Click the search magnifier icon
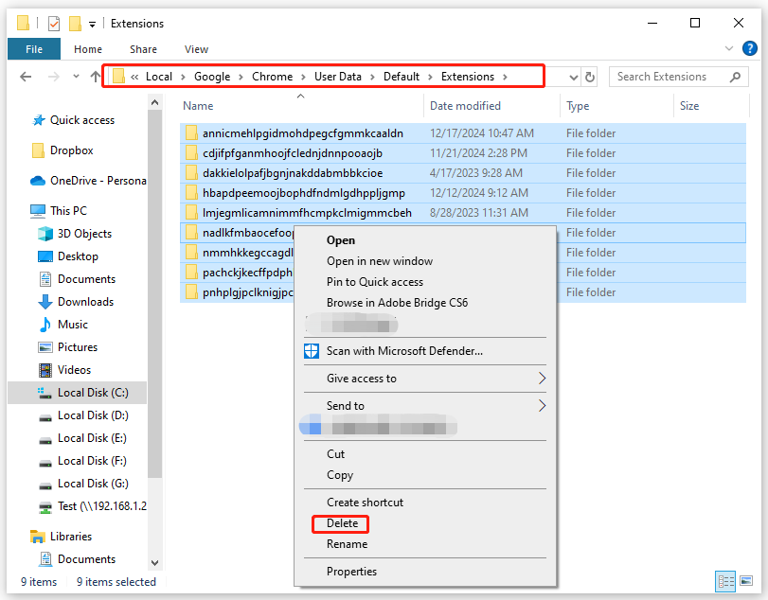The height and width of the screenshot is (600, 768). [735, 77]
